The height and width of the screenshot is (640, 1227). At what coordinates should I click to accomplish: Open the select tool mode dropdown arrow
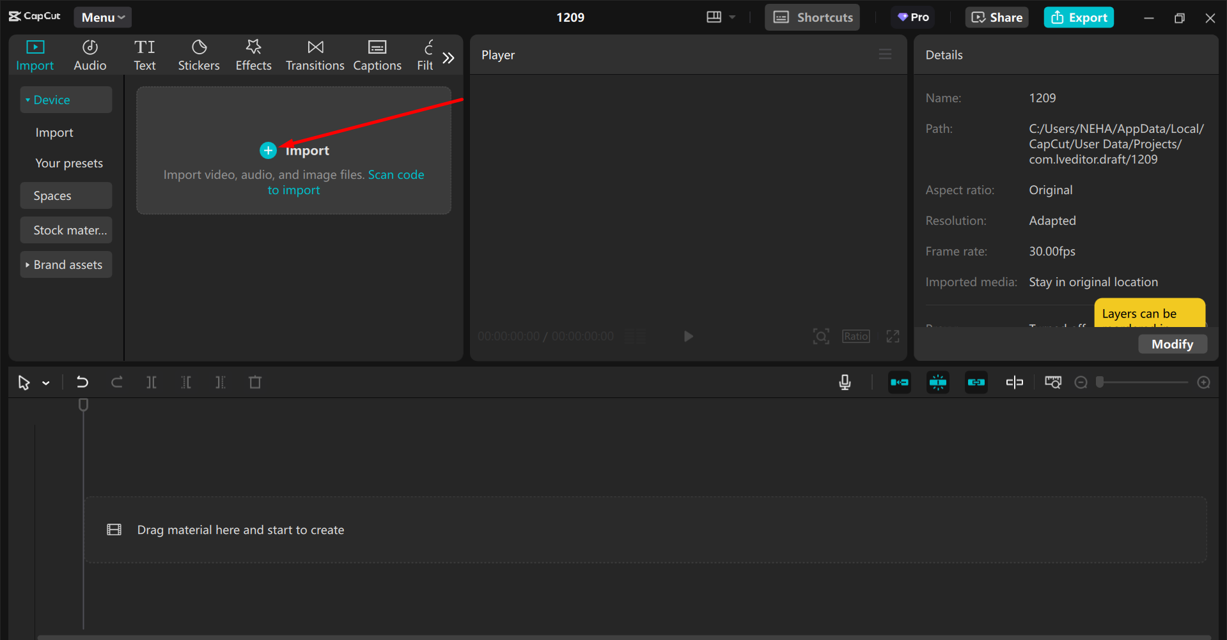point(46,383)
